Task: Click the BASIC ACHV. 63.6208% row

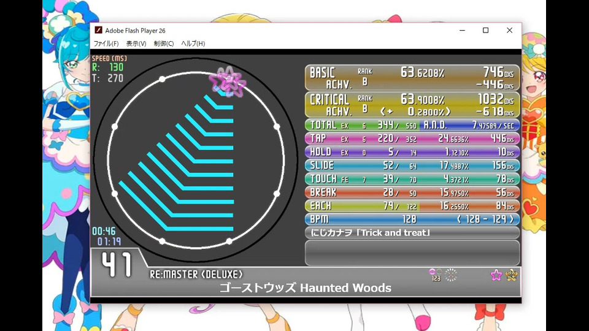Action: coord(412,78)
